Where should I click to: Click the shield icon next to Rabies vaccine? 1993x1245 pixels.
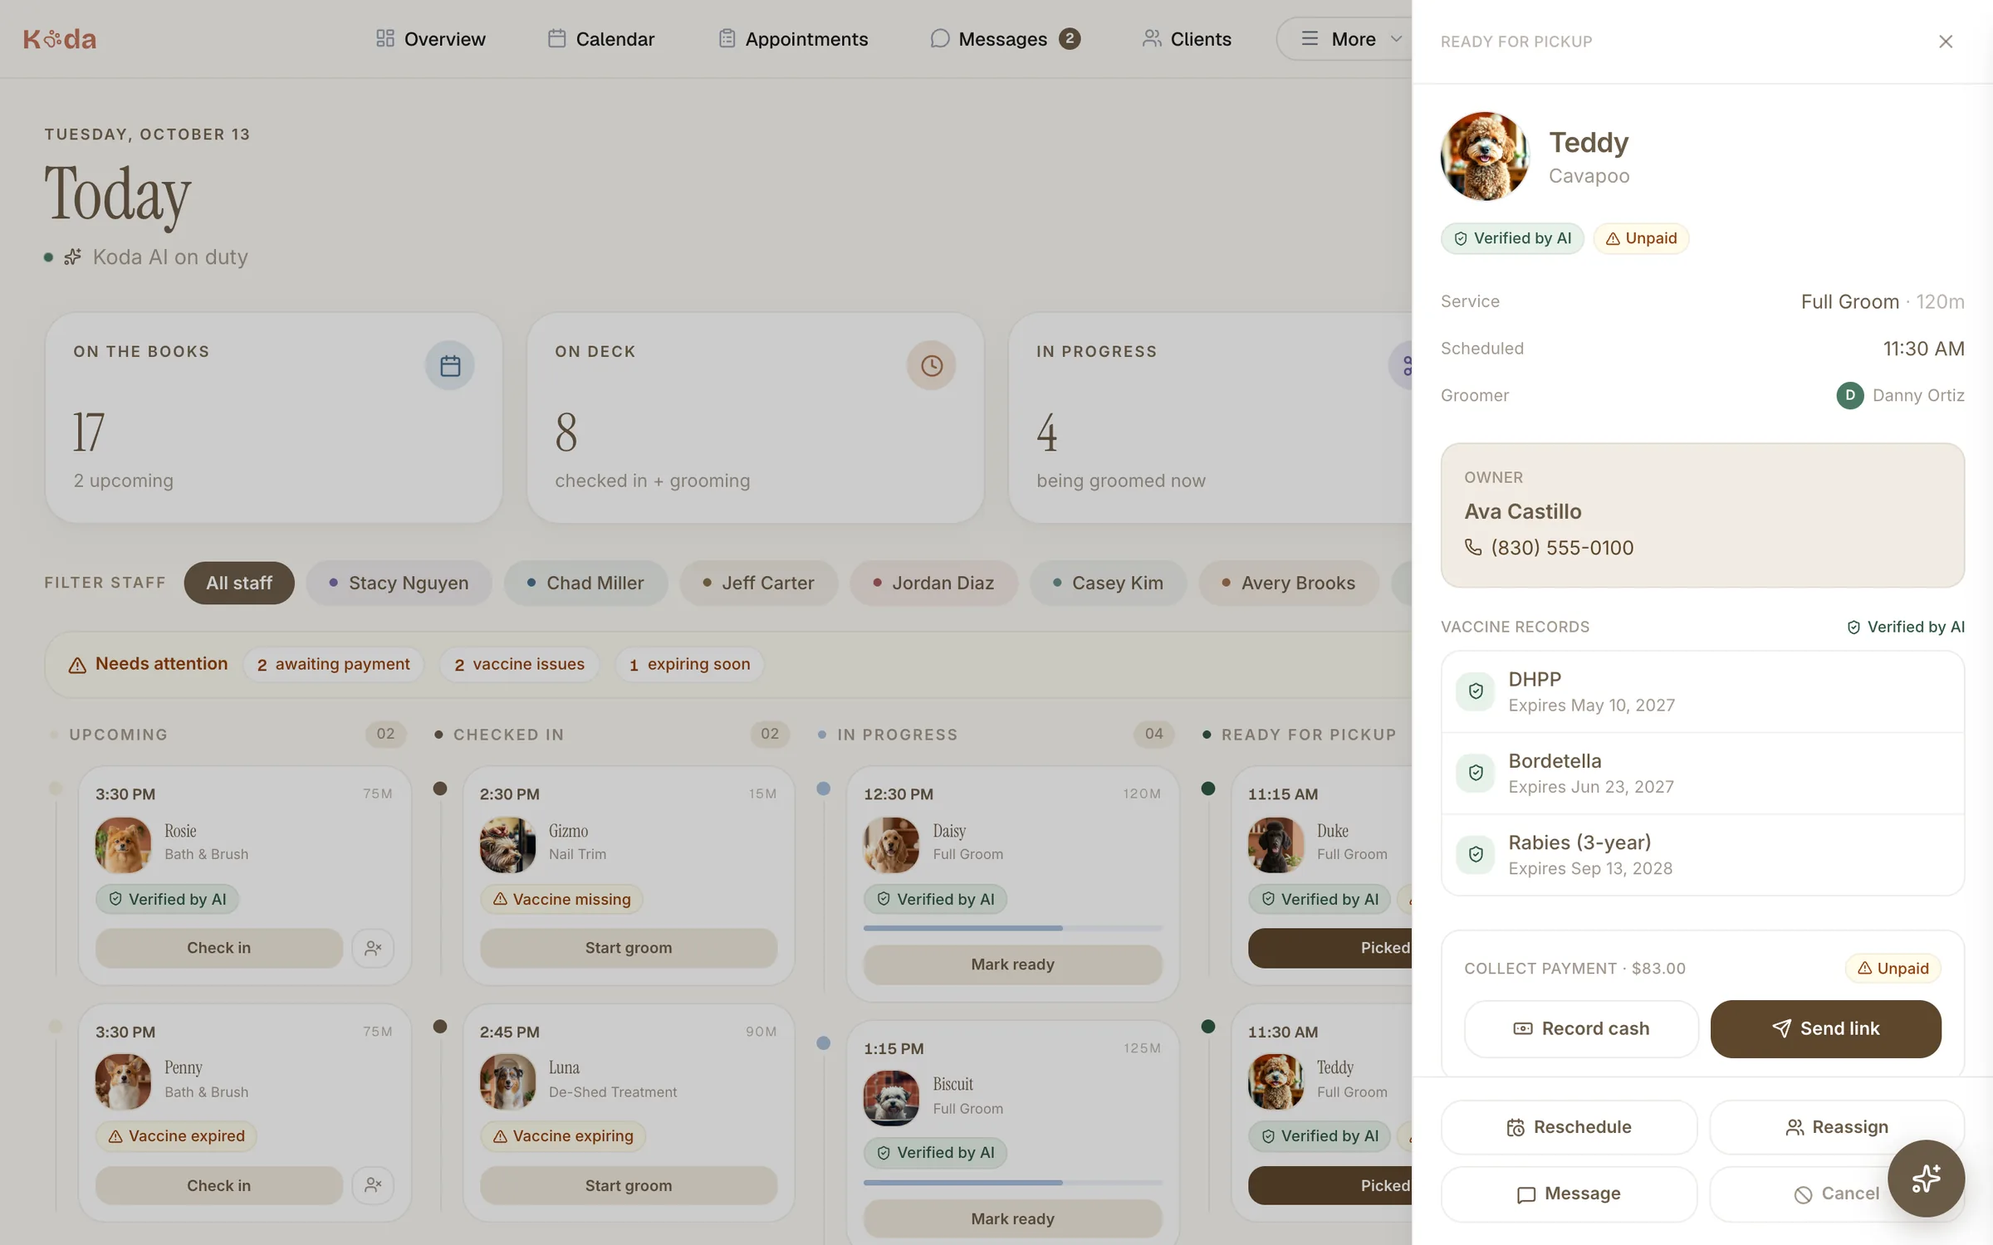pos(1476,854)
